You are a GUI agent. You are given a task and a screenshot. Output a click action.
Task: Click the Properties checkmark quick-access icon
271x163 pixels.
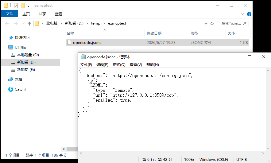point(16,6)
